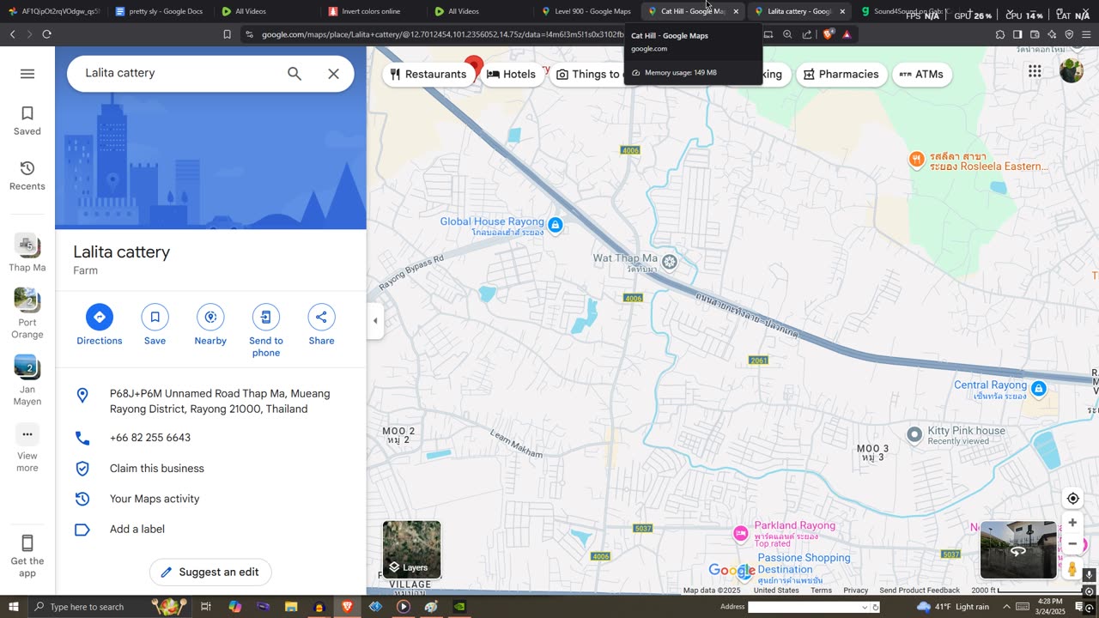This screenshot has width=1099, height=618.
Task: Click Send Product Feedback link
Action: [920, 591]
